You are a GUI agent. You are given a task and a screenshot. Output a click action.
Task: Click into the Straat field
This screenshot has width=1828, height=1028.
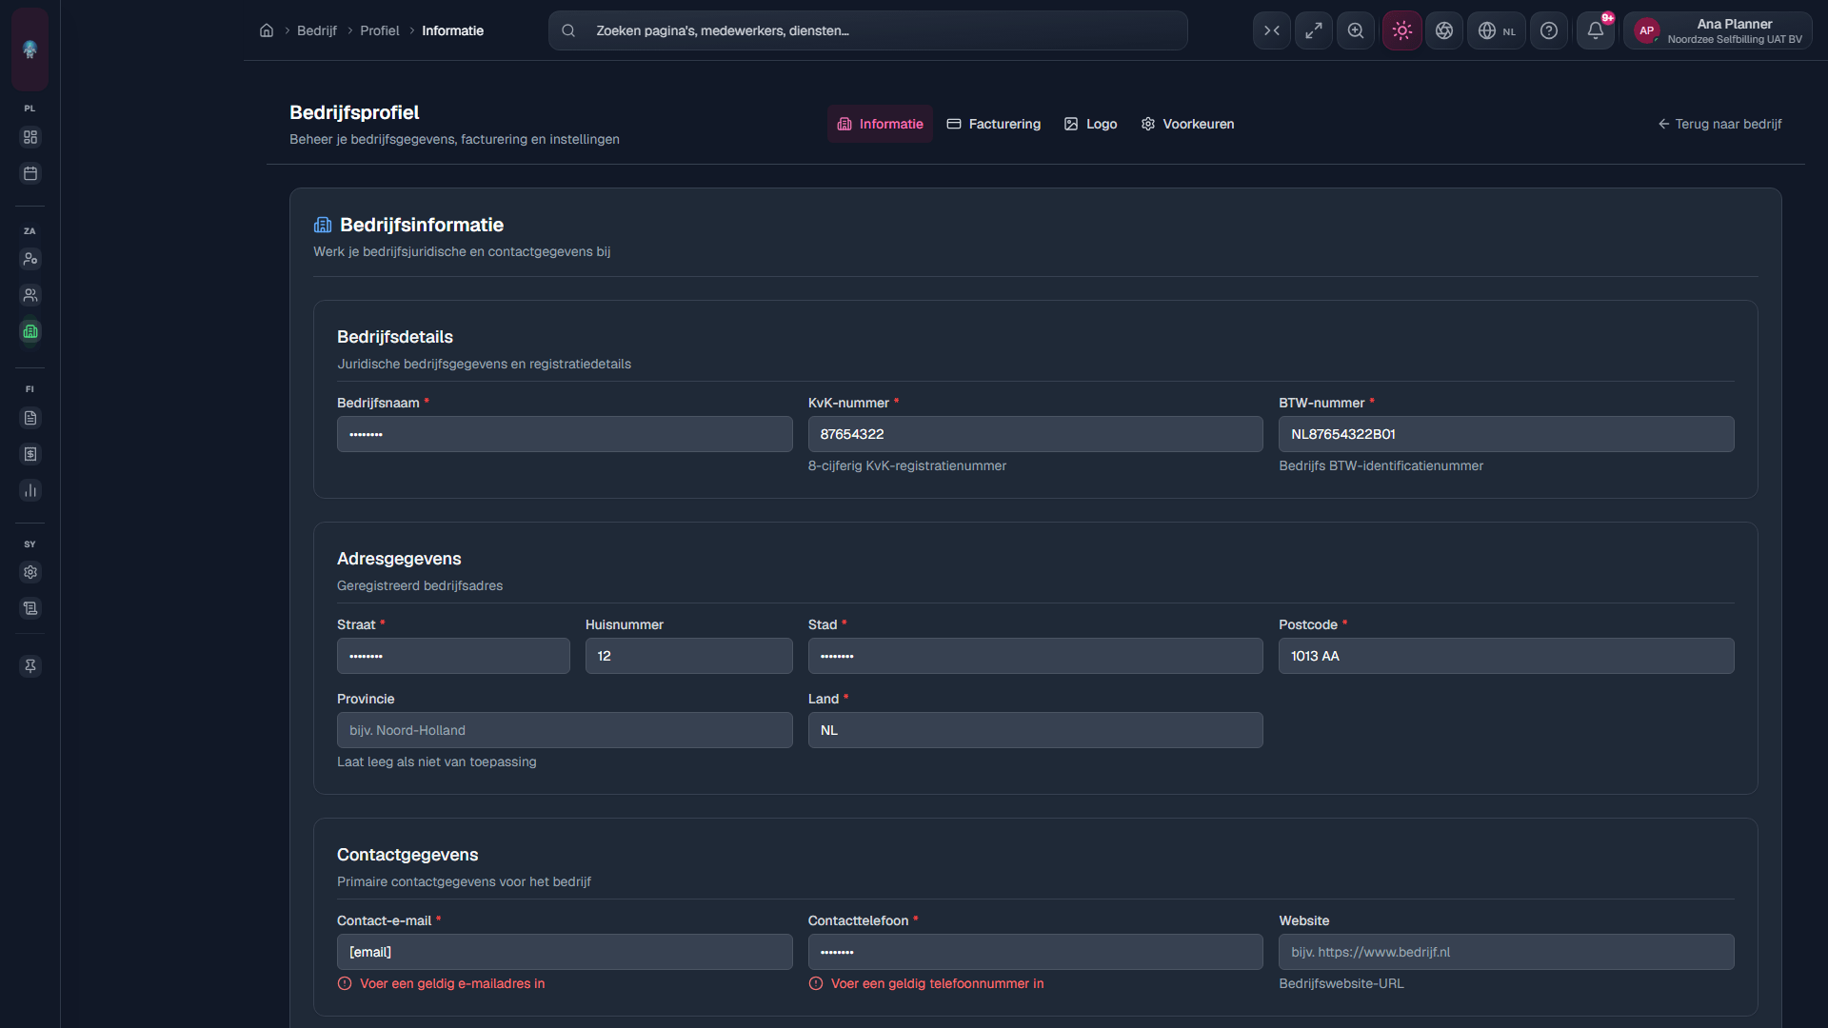453,656
